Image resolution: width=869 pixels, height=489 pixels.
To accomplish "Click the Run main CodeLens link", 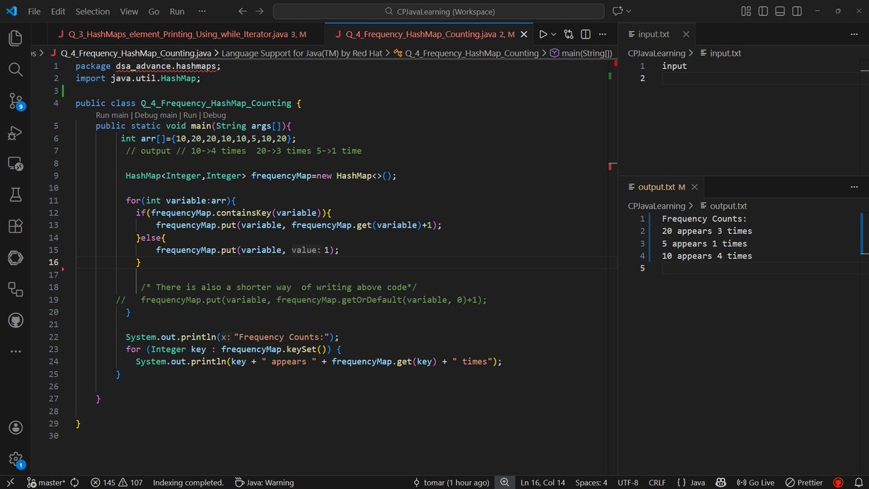I will click(x=112, y=115).
